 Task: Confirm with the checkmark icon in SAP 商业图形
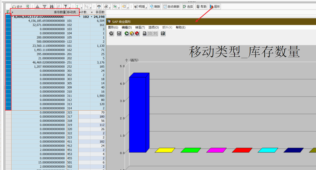[111, 33]
